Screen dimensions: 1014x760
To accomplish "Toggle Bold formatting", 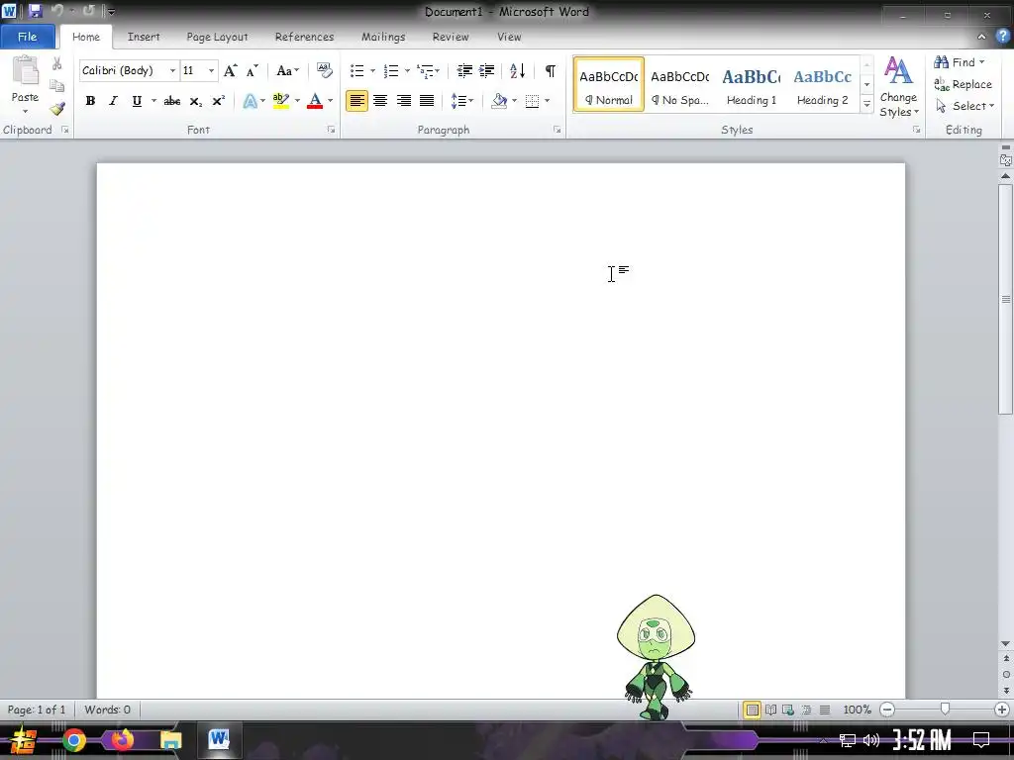I will click(x=90, y=101).
